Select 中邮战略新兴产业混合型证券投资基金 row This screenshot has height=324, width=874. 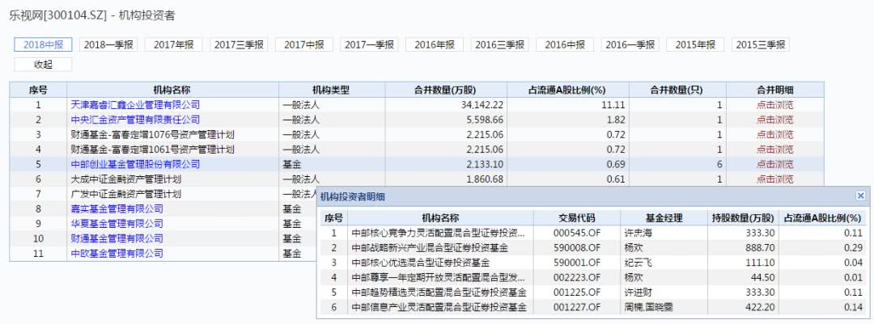594,248
